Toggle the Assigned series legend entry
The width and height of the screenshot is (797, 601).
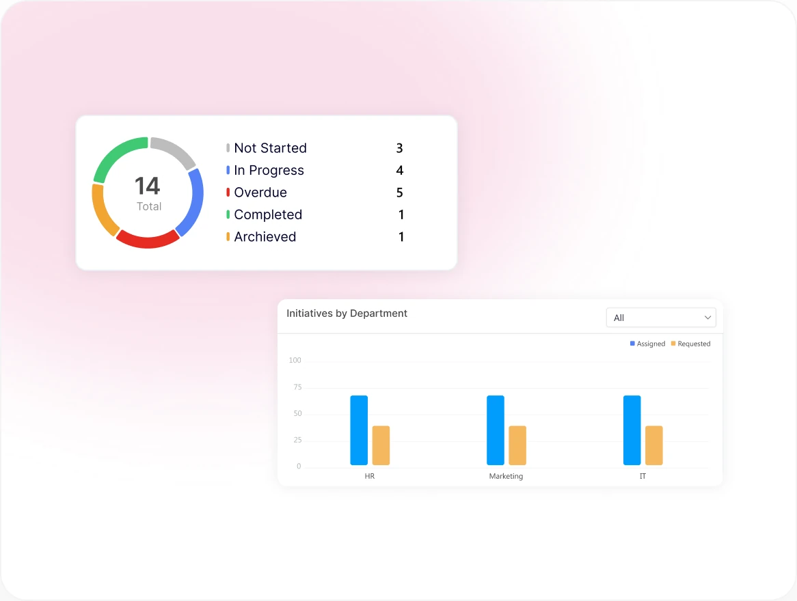point(647,344)
